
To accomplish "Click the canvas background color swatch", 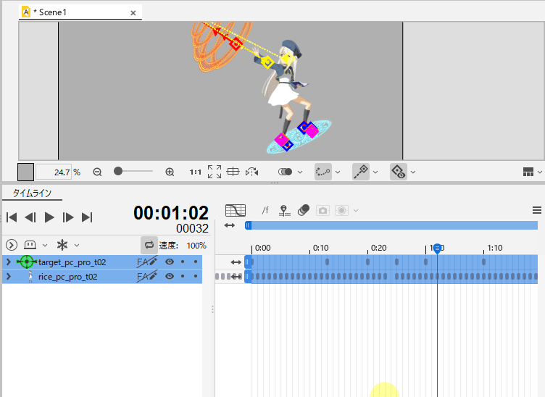I will click(25, 172).
